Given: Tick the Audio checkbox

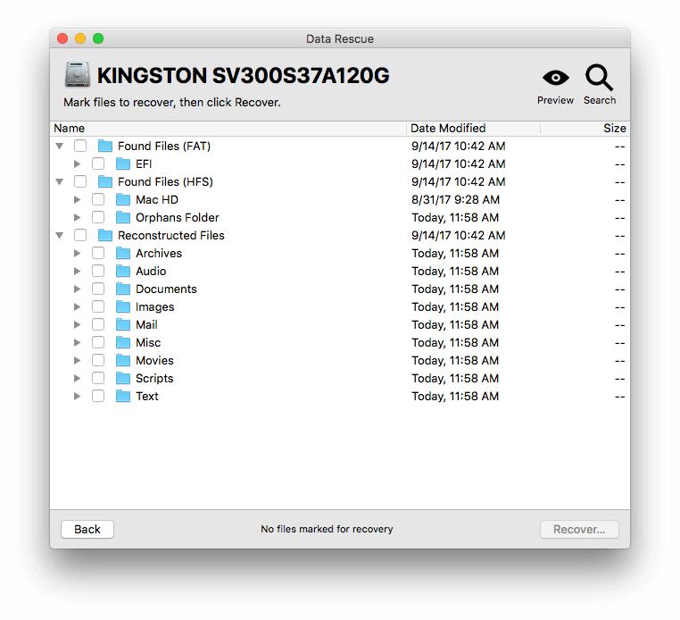Looking at the screenshot, I should point(98,271).
